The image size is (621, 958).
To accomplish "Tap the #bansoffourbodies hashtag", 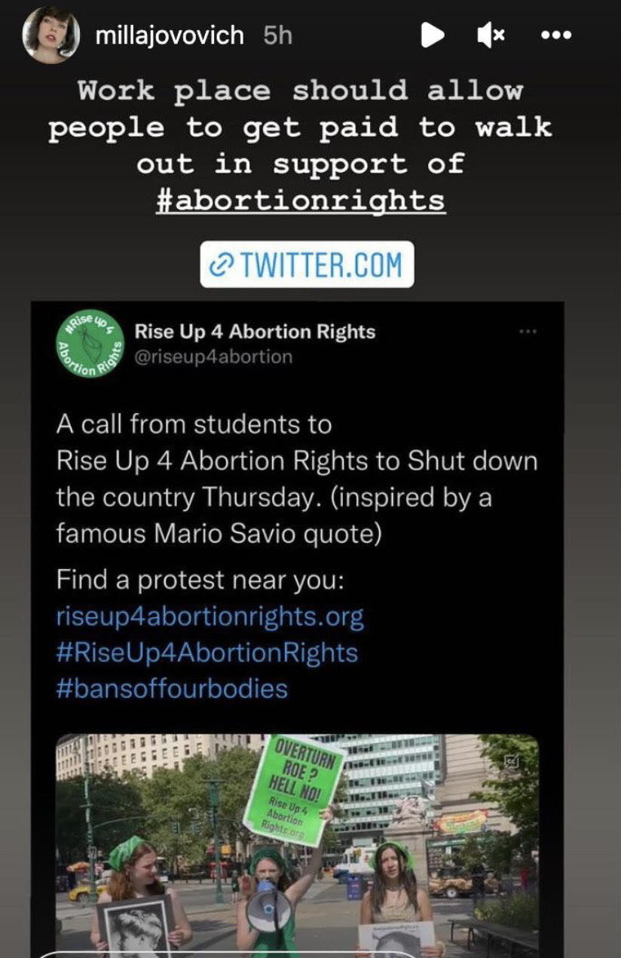I will click(x=172, y=688).
